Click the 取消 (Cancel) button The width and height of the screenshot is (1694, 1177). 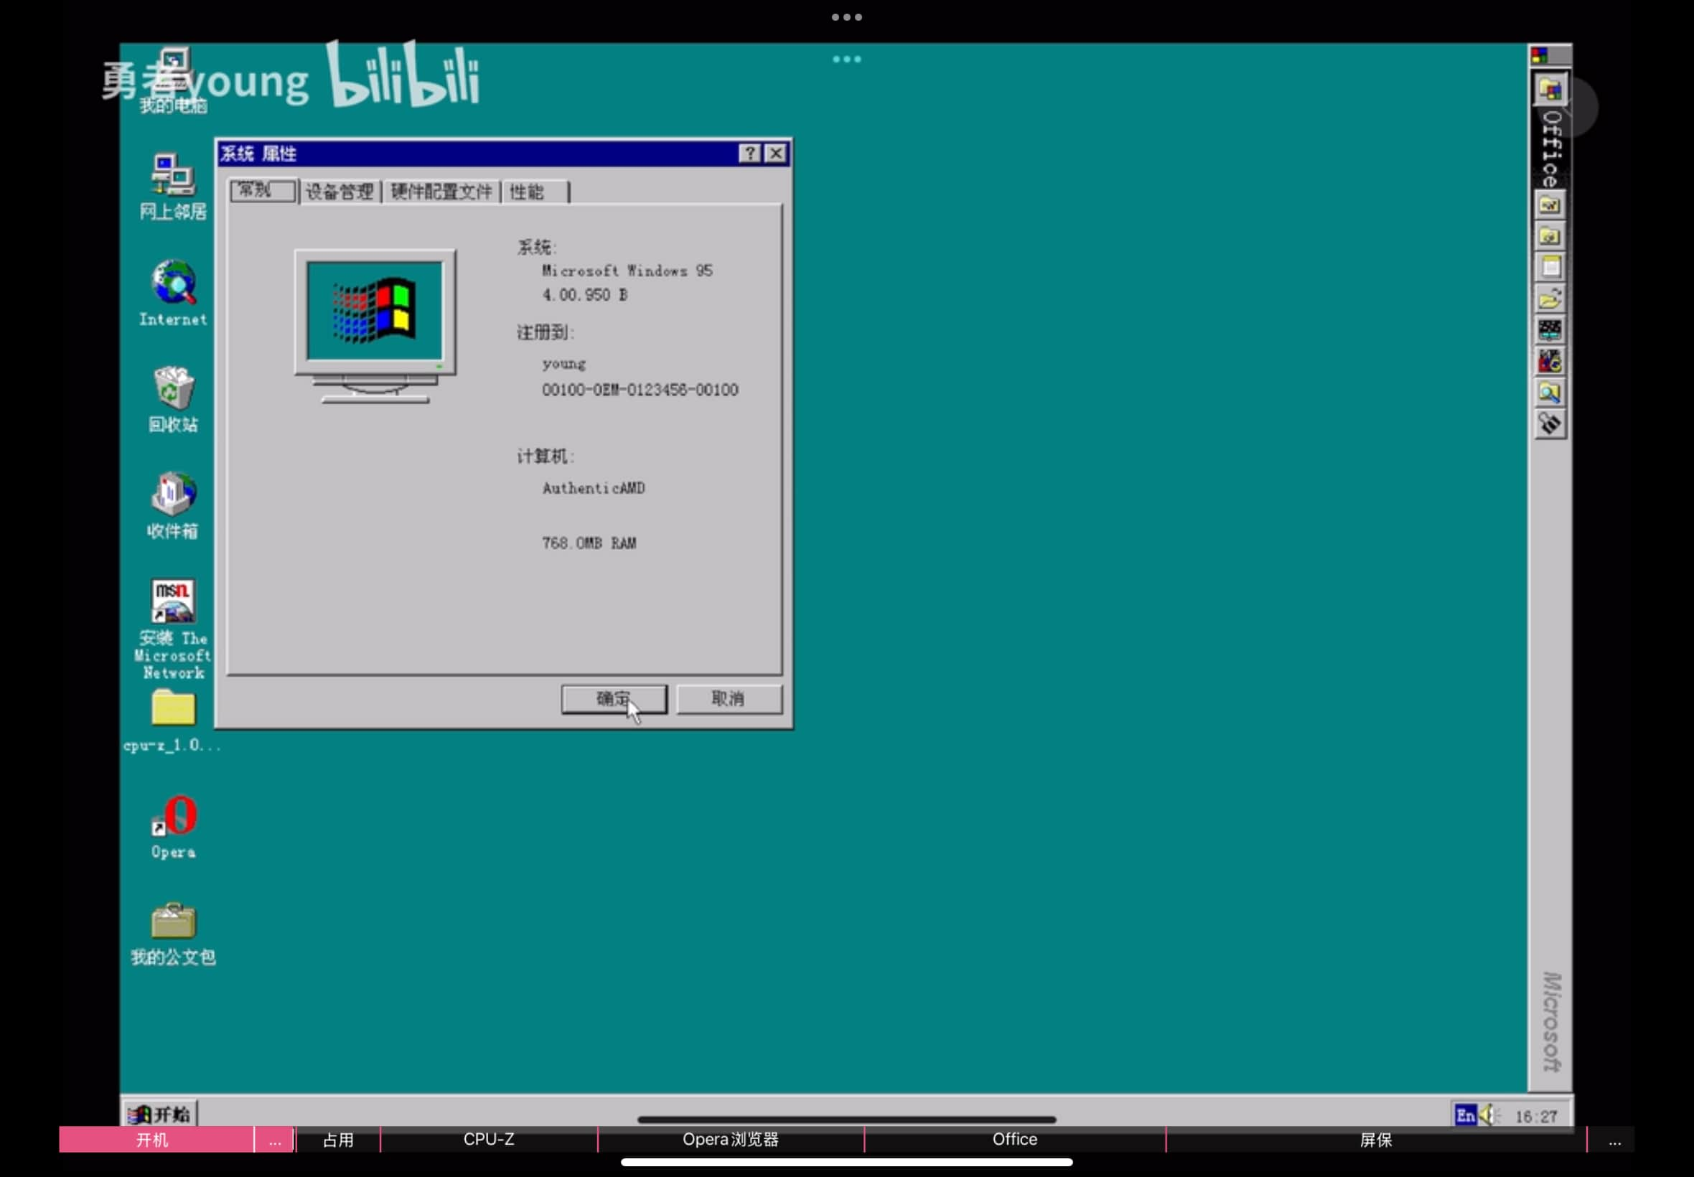729,699
